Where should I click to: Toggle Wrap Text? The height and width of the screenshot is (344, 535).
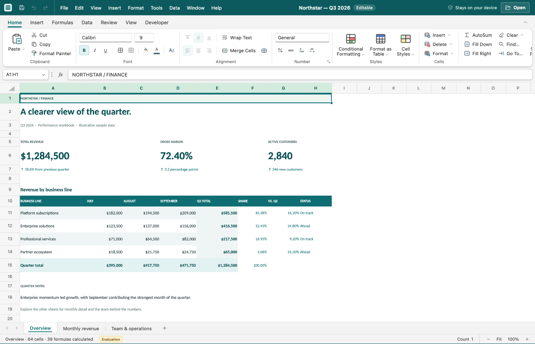tap(237, 38)
